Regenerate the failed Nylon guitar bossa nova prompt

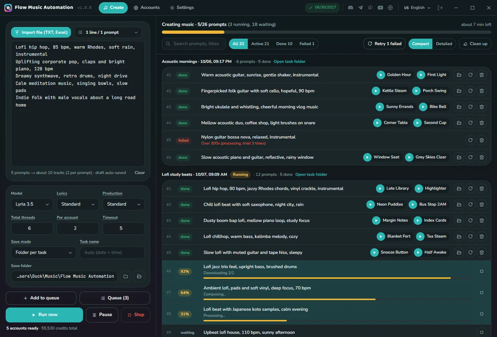470,140
